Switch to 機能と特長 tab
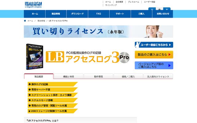Viewport: 197px width, 123px height. point(68,77)
